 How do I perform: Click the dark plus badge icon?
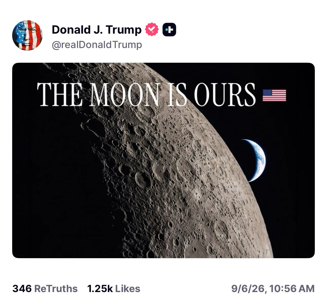[x=169, y=30]
